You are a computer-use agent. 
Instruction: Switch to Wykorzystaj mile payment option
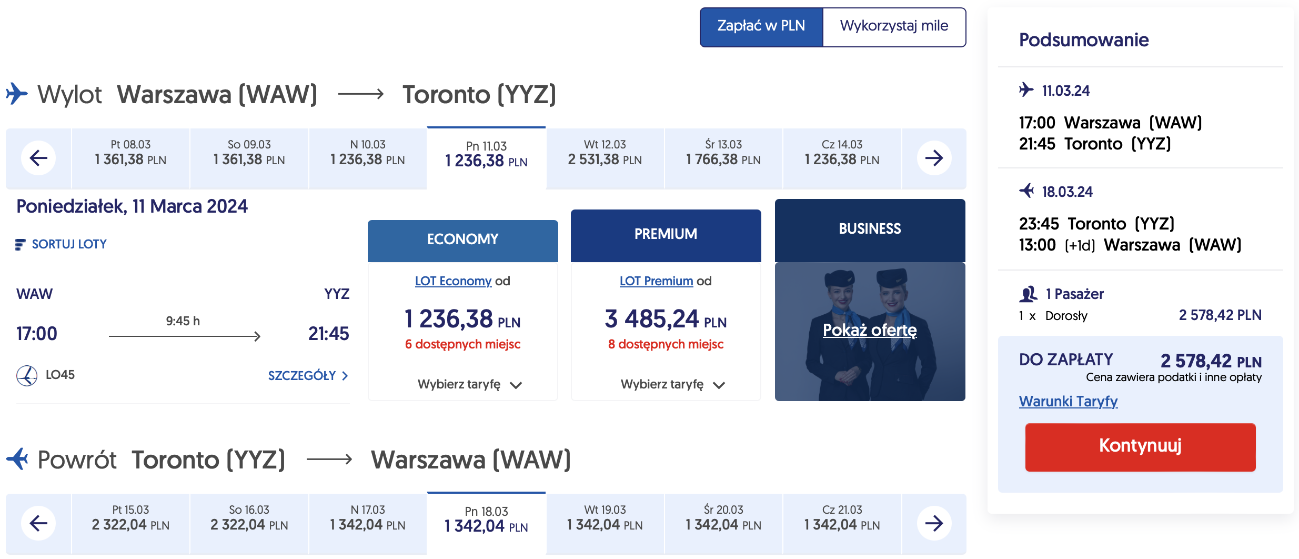(894, 26)
